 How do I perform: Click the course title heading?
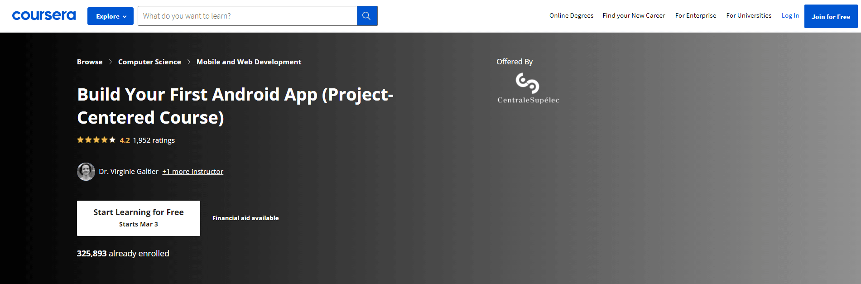(x=236, y=106)
